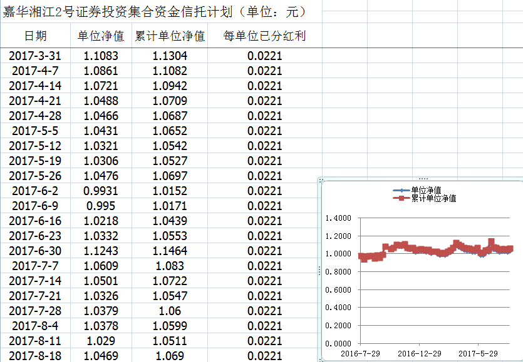
Task: Click the sheet title cell 嘉华湘江2号证券投资集合资金信托计划
Action: (153, 12)
